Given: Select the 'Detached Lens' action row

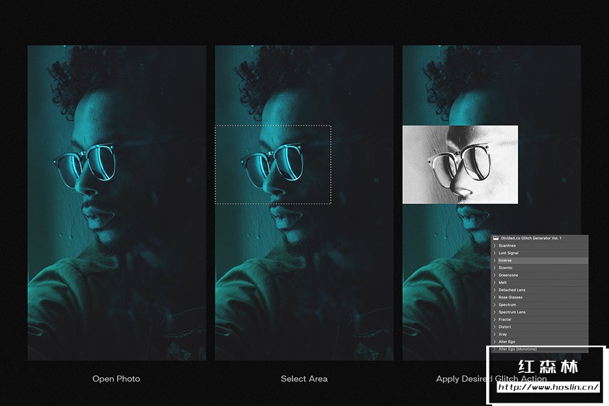Looking at the screenshot, I should coord(540,290).
